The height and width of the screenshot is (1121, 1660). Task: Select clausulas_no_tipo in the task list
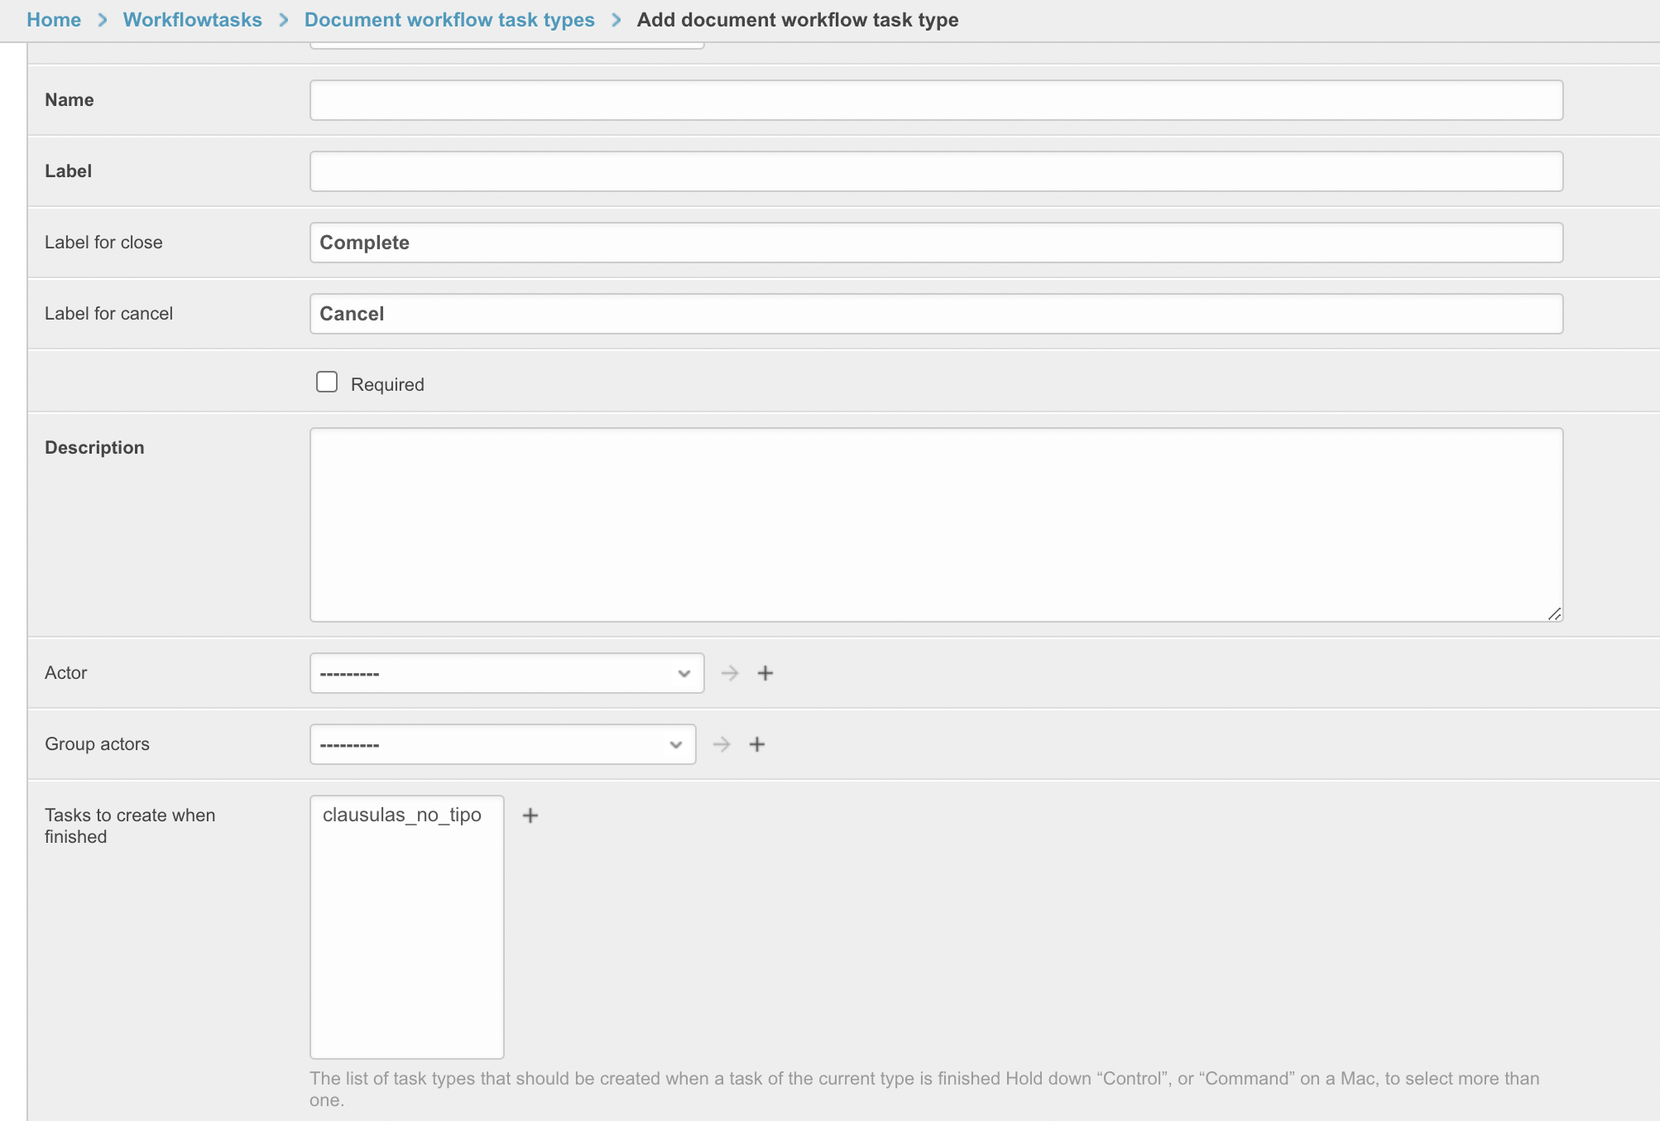click(403, 815)
